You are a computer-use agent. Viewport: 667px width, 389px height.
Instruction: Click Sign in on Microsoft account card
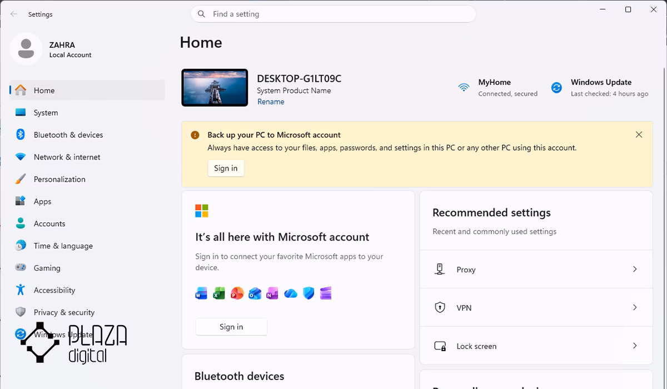[231, 327]
